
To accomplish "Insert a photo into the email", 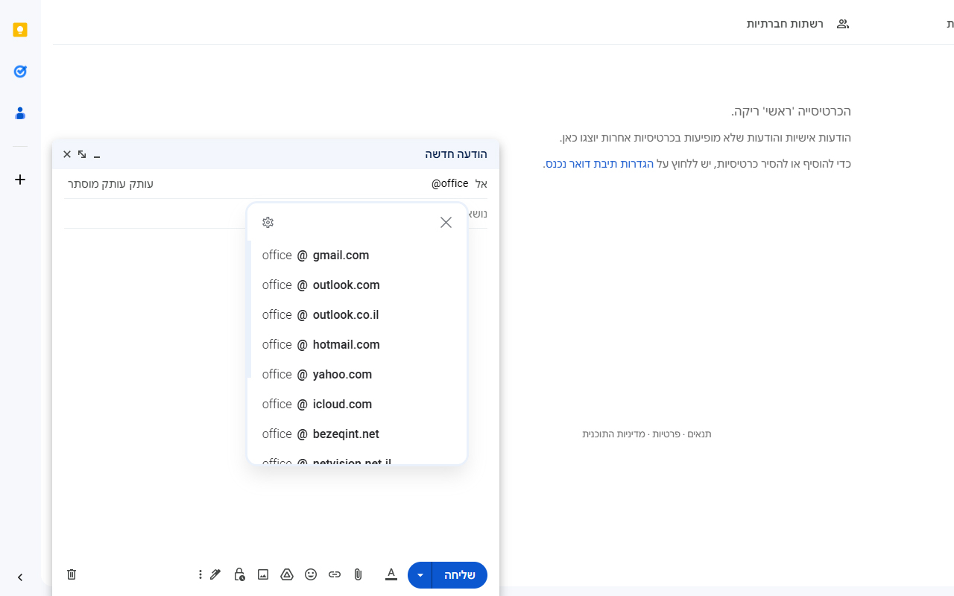I will [263, 574].
